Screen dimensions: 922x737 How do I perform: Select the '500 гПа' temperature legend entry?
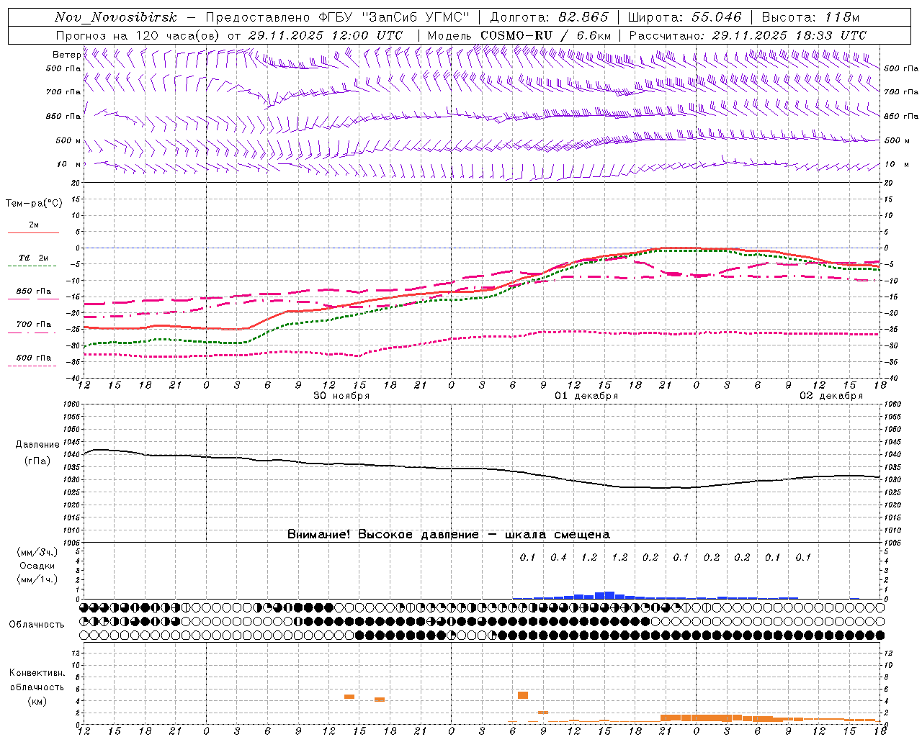coord(33,358)
